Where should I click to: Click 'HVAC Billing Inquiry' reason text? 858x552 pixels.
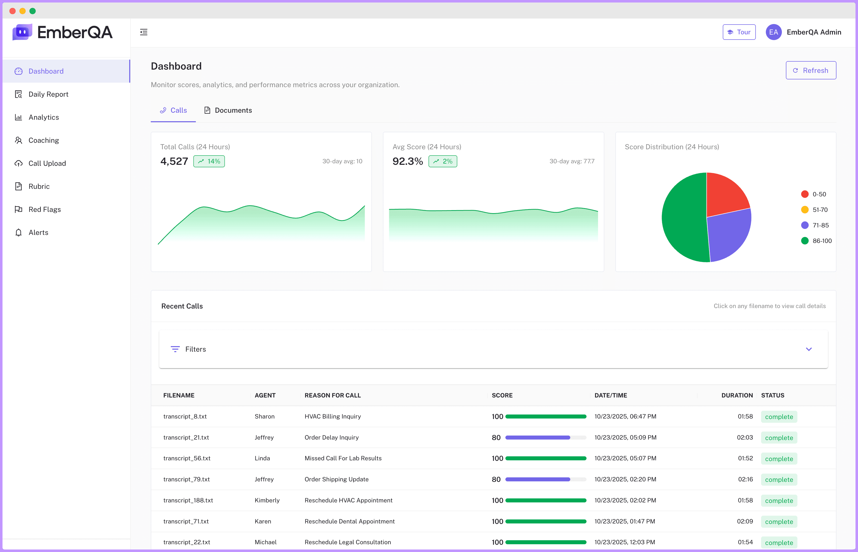(x=333, y=417)
